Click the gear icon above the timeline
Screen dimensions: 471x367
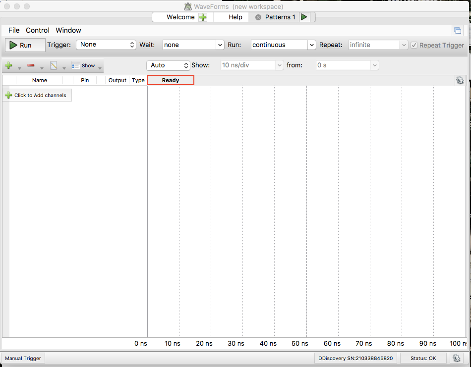point(460,80)
